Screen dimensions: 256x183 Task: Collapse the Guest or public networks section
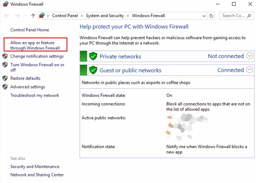[250, 70]
